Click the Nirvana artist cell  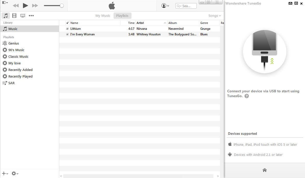click(142, 29)
